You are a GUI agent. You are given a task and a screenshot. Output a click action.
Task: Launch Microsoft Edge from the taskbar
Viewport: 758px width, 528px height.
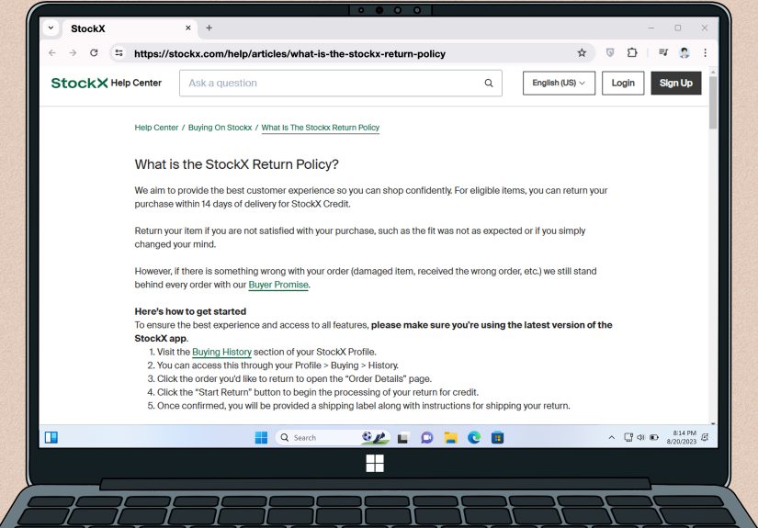(x=474, y=438)
